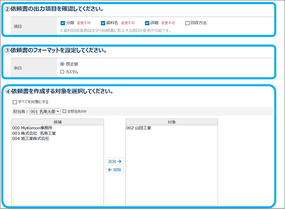Select 002 山田工業 in the 対象 list

138,128
